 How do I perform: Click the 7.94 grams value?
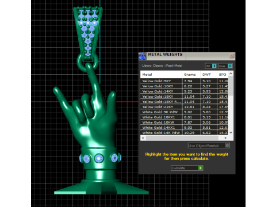tap(188, 81)
